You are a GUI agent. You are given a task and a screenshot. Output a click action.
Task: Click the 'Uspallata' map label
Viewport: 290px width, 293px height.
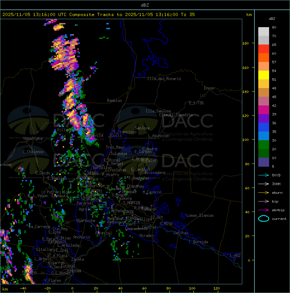(x=33, y=138)
